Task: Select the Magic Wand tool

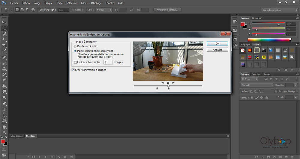Action: pos(4,40)
